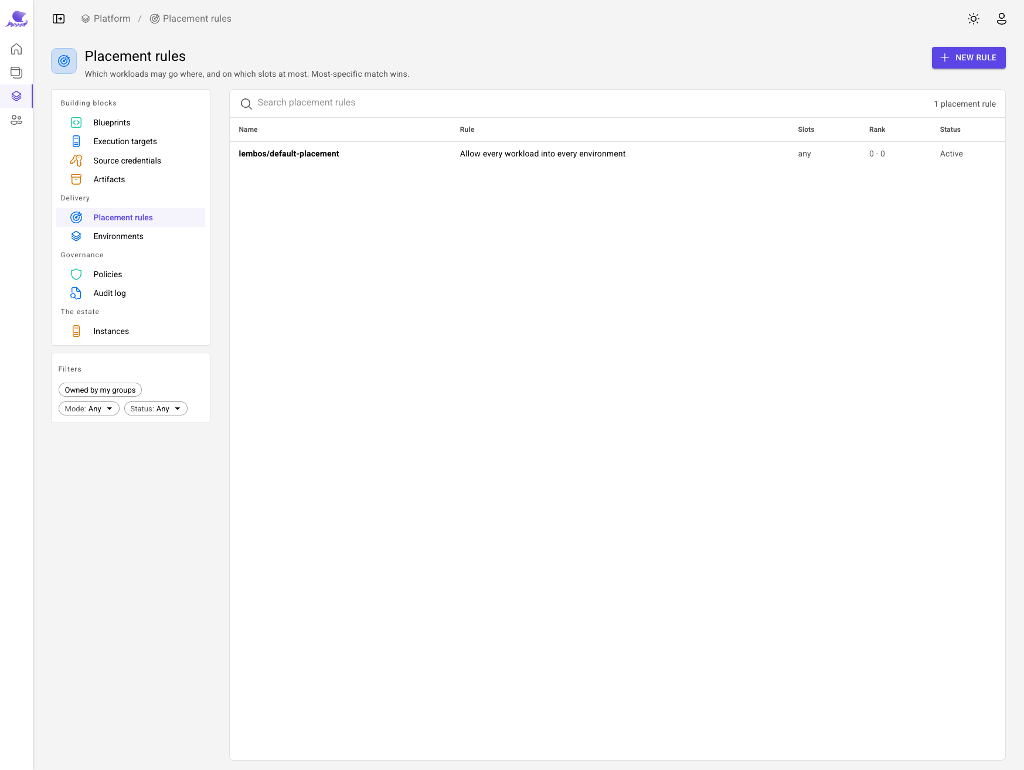
Task: Click 'Allow every workload into every environment' cell
Action: click(x=543, y=154)
